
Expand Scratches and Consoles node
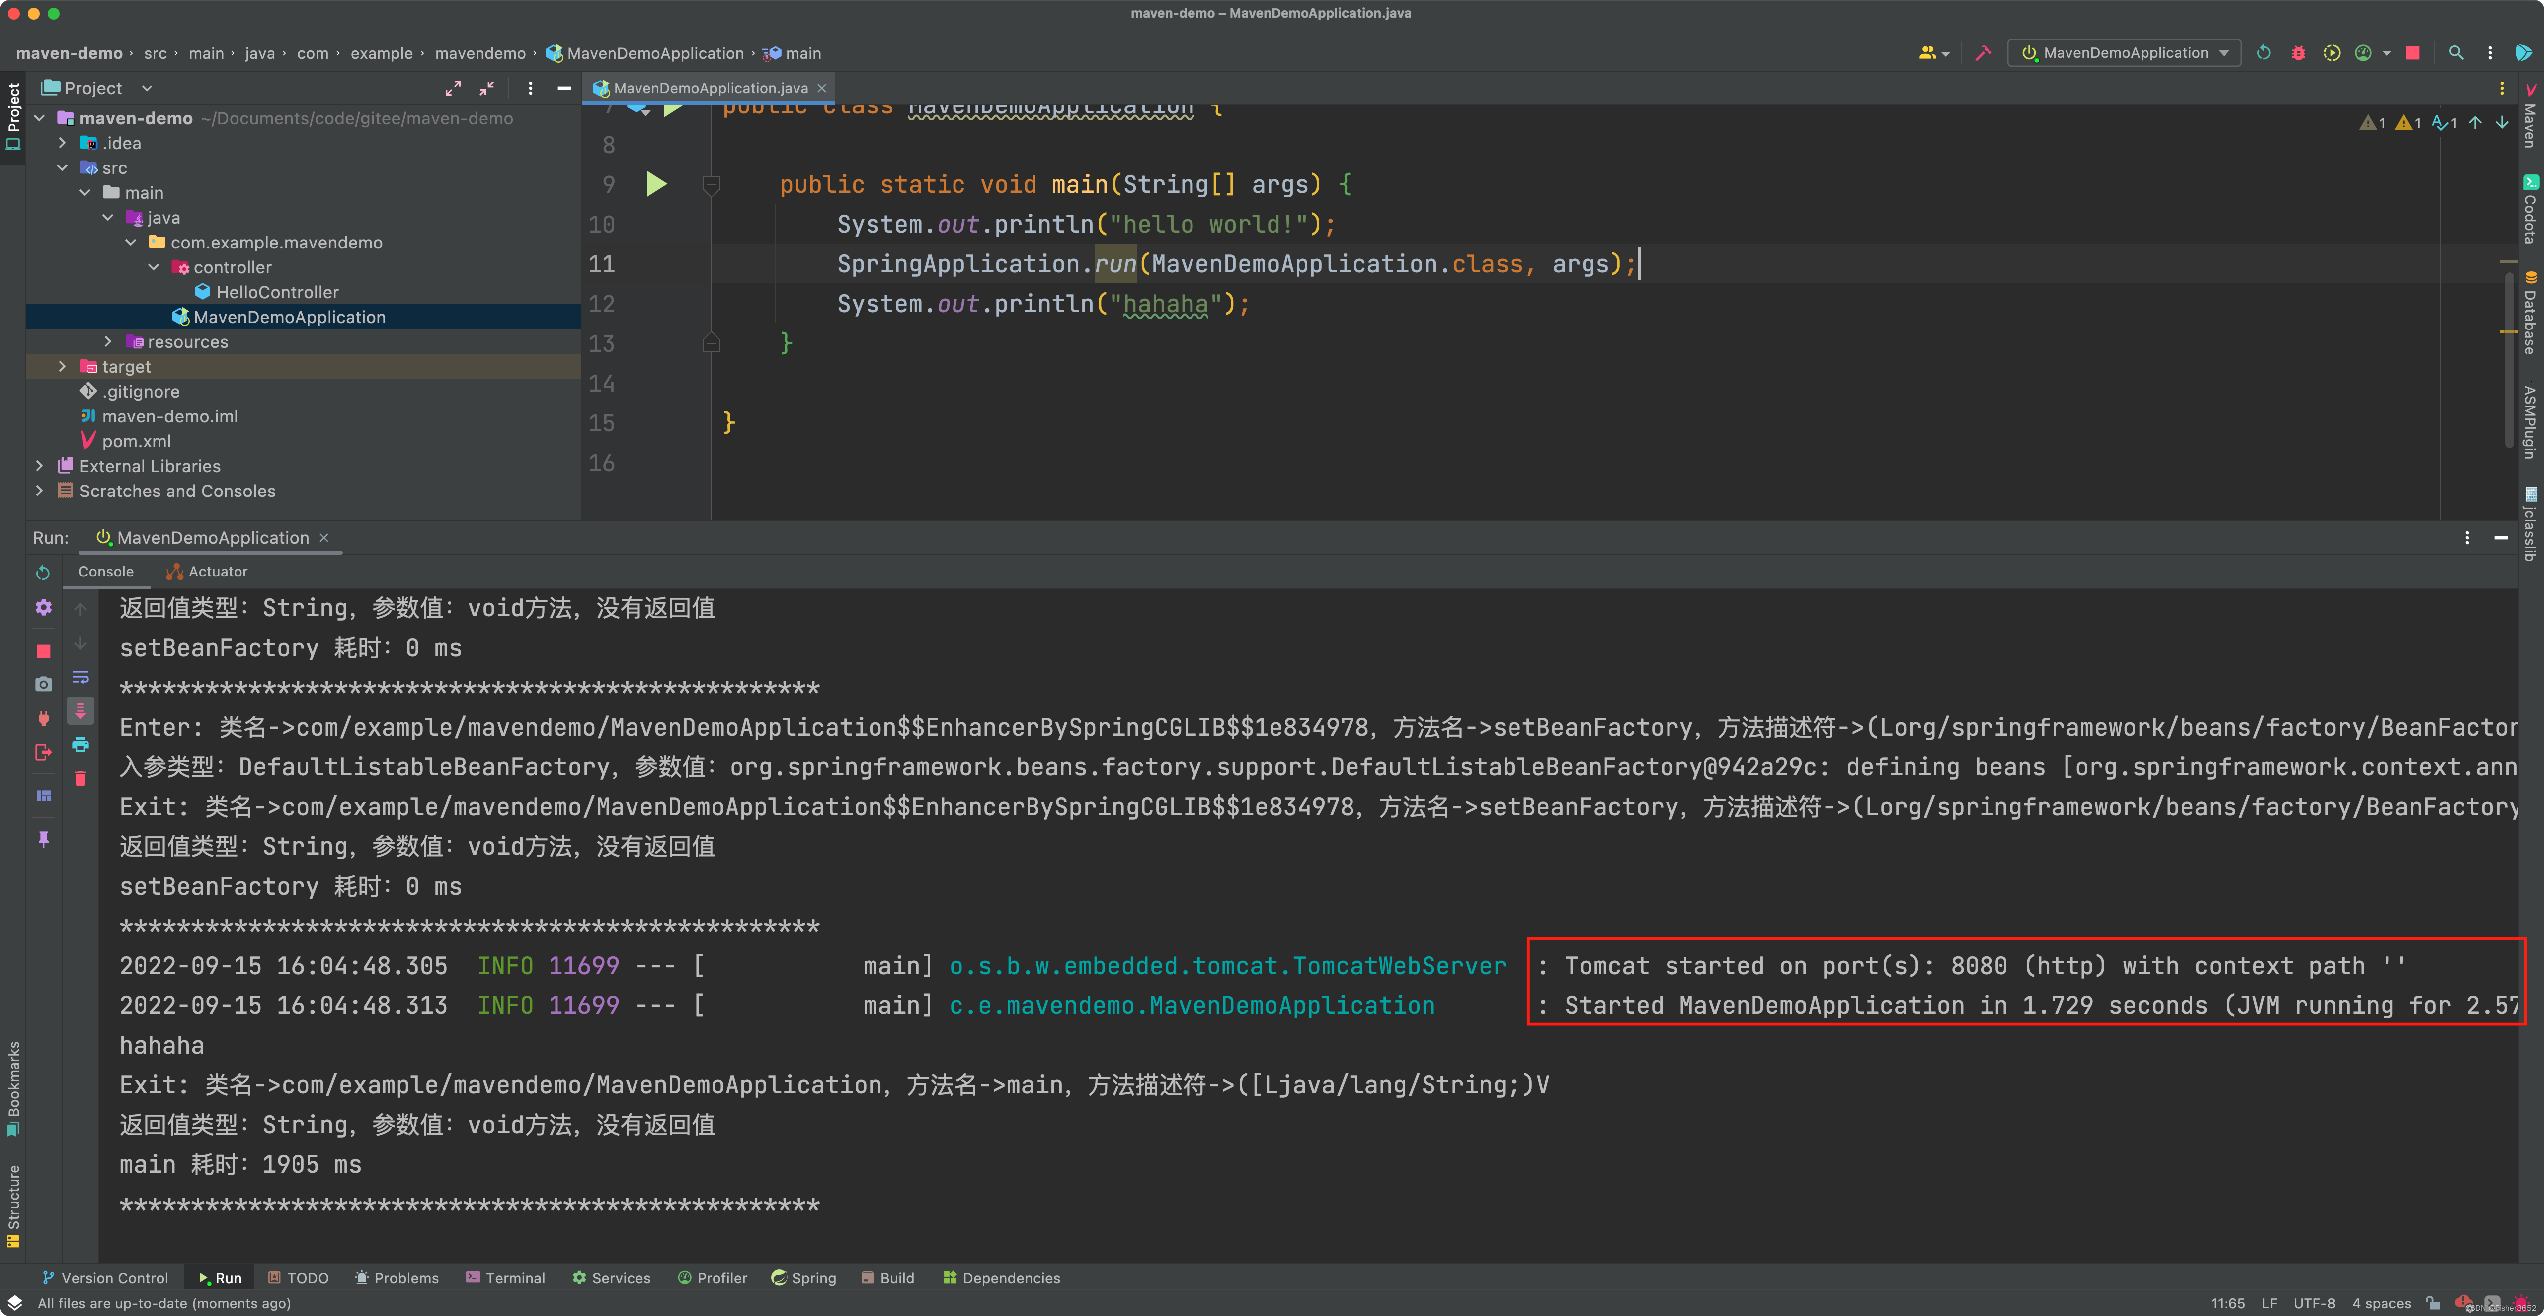(x=40, y=491)
